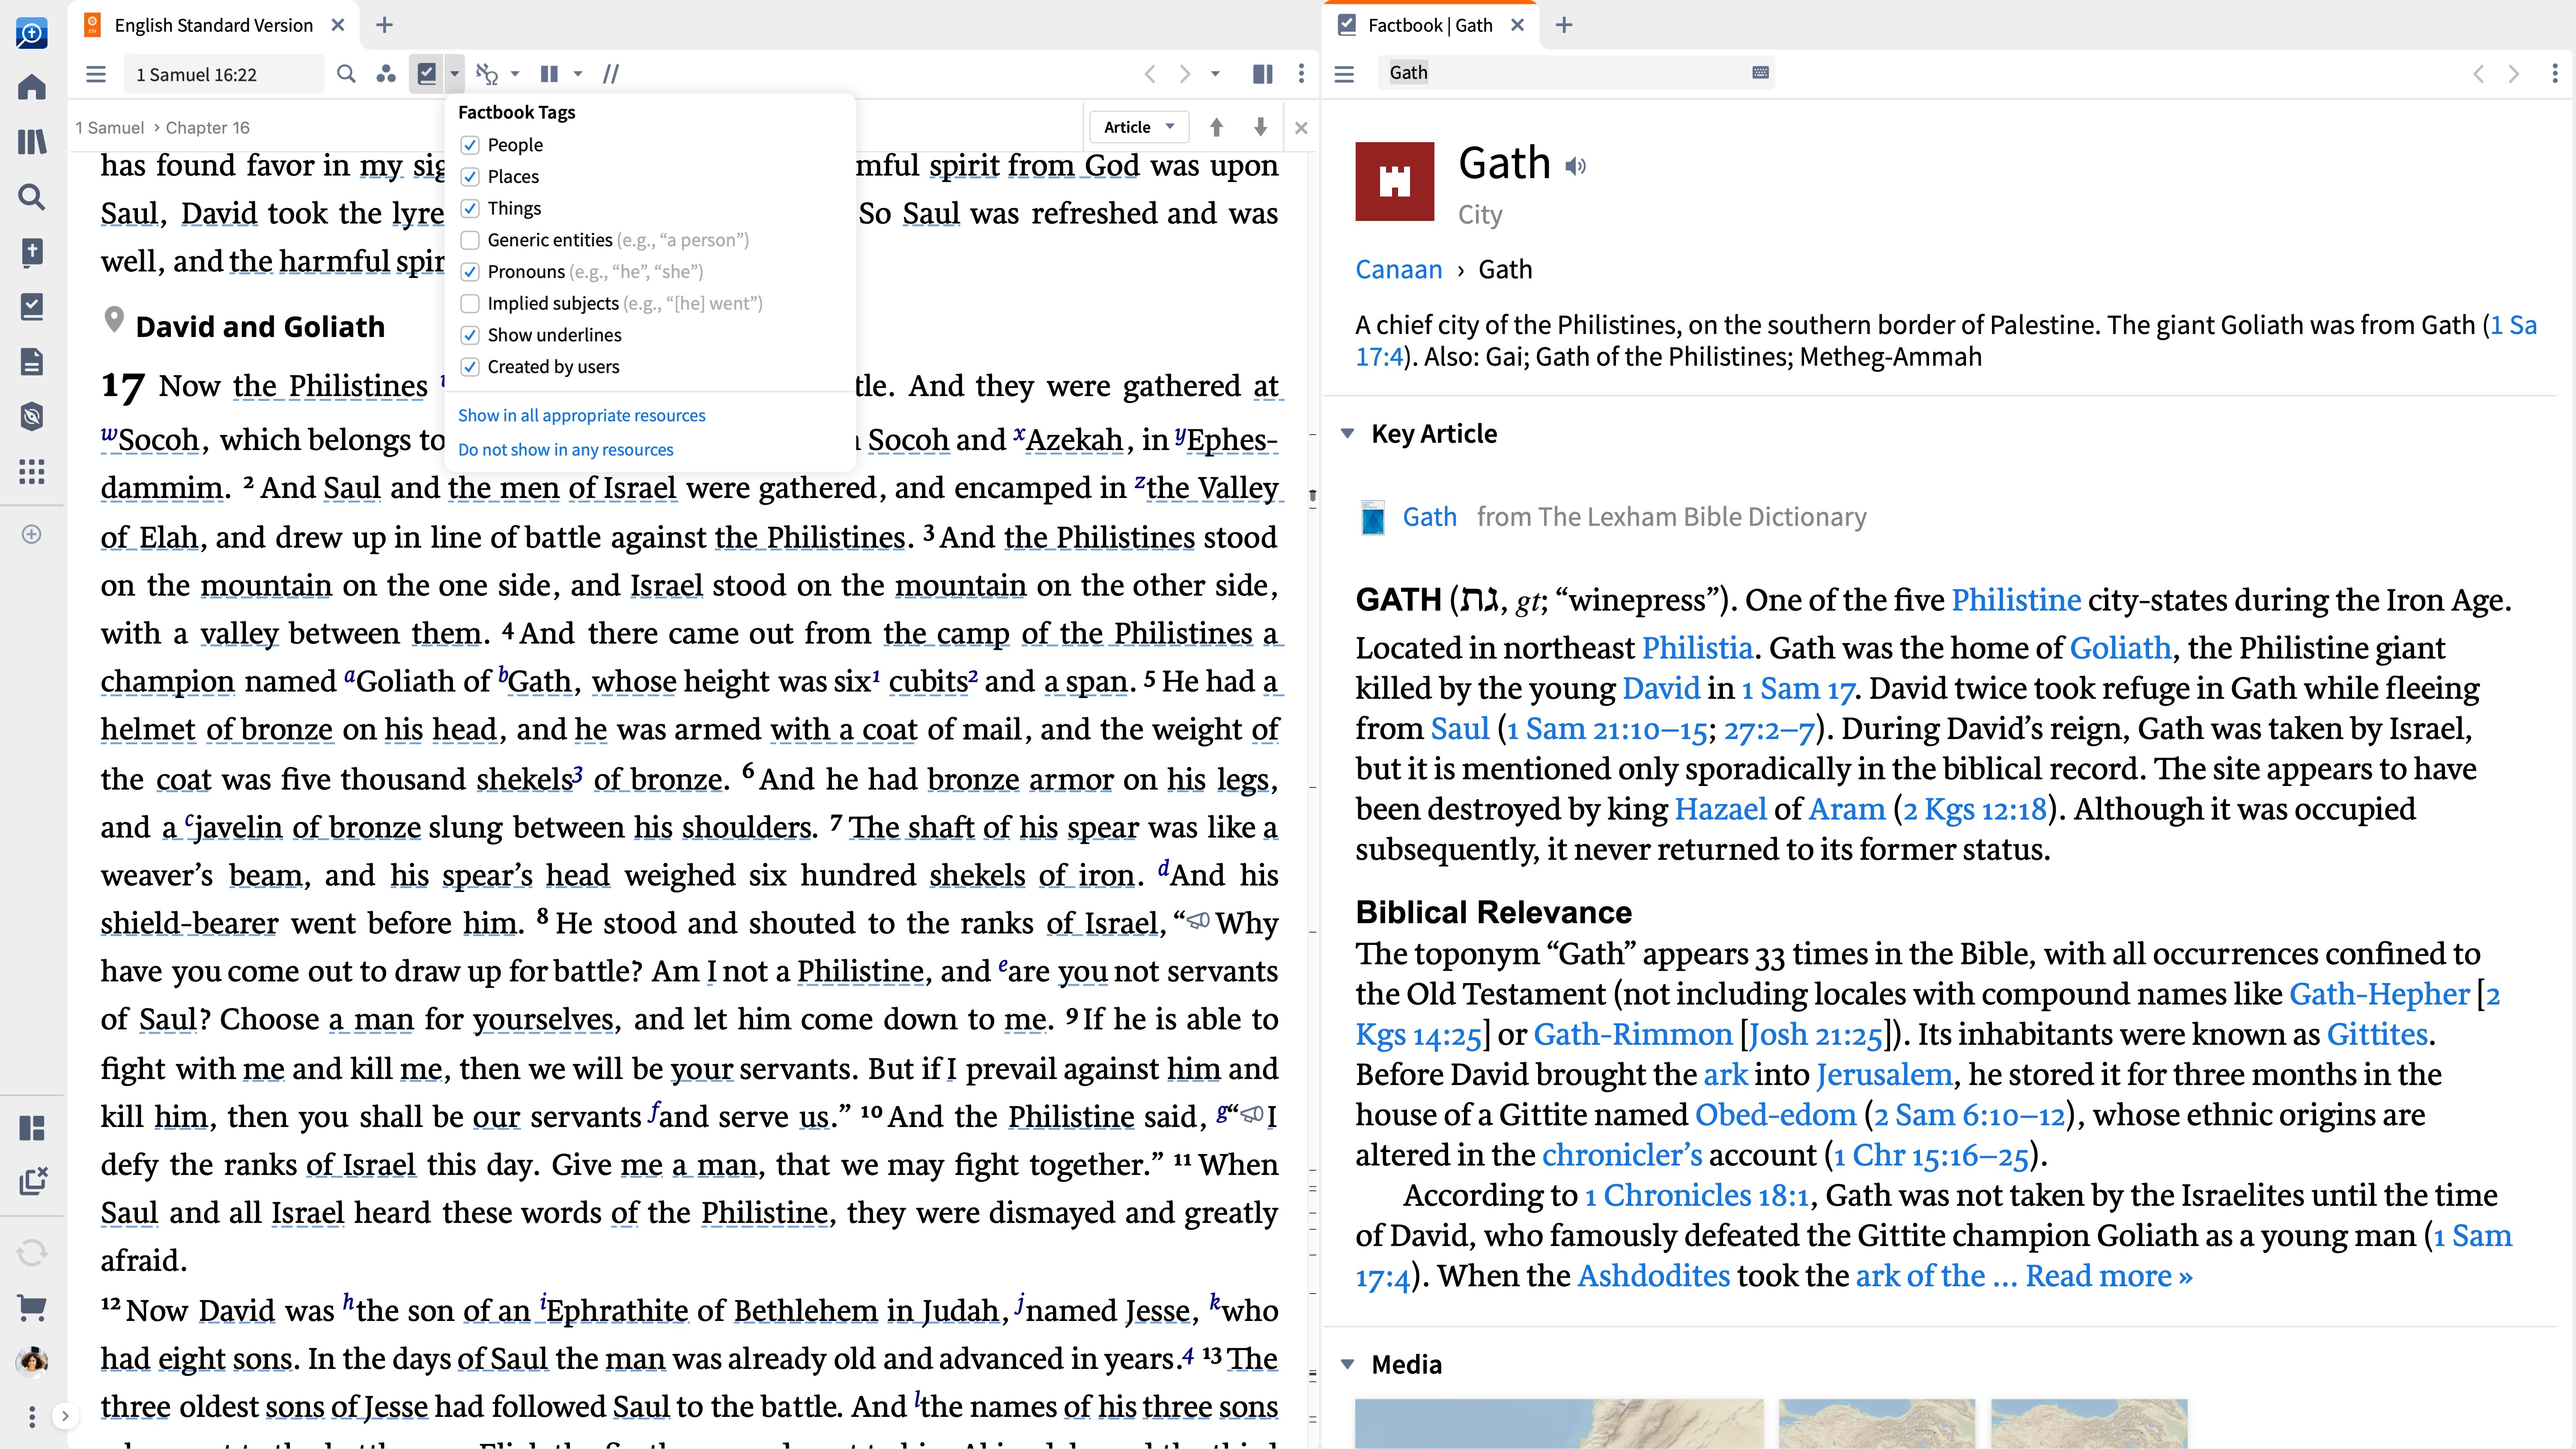Go to previous article with up arrow
2576x1449 pixels.
[x=1216, y=127]
